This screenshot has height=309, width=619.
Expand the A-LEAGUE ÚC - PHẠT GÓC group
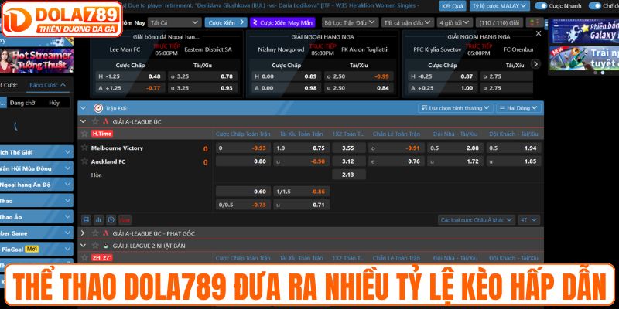[x=83, y=233]
